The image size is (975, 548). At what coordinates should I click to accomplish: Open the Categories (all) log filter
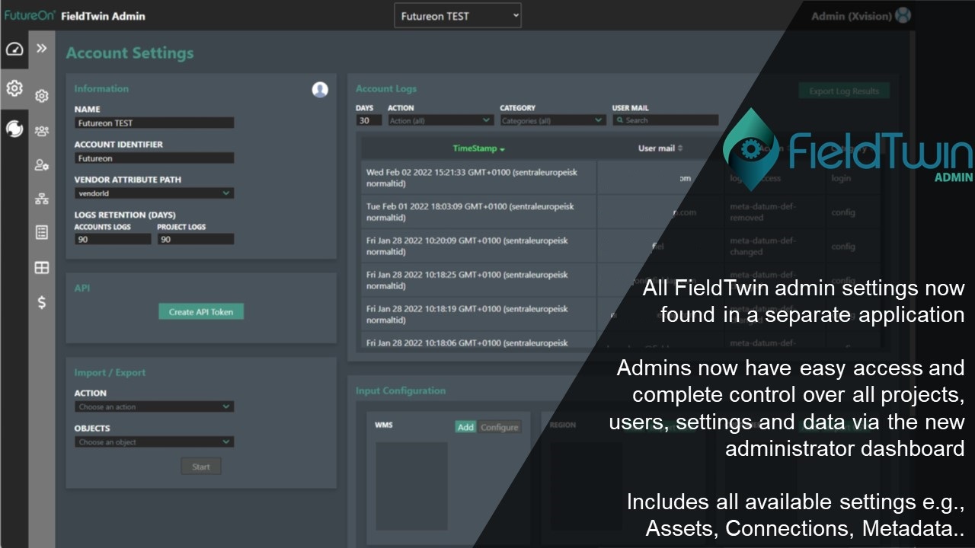pyautogui.click(x=552, y=120)
